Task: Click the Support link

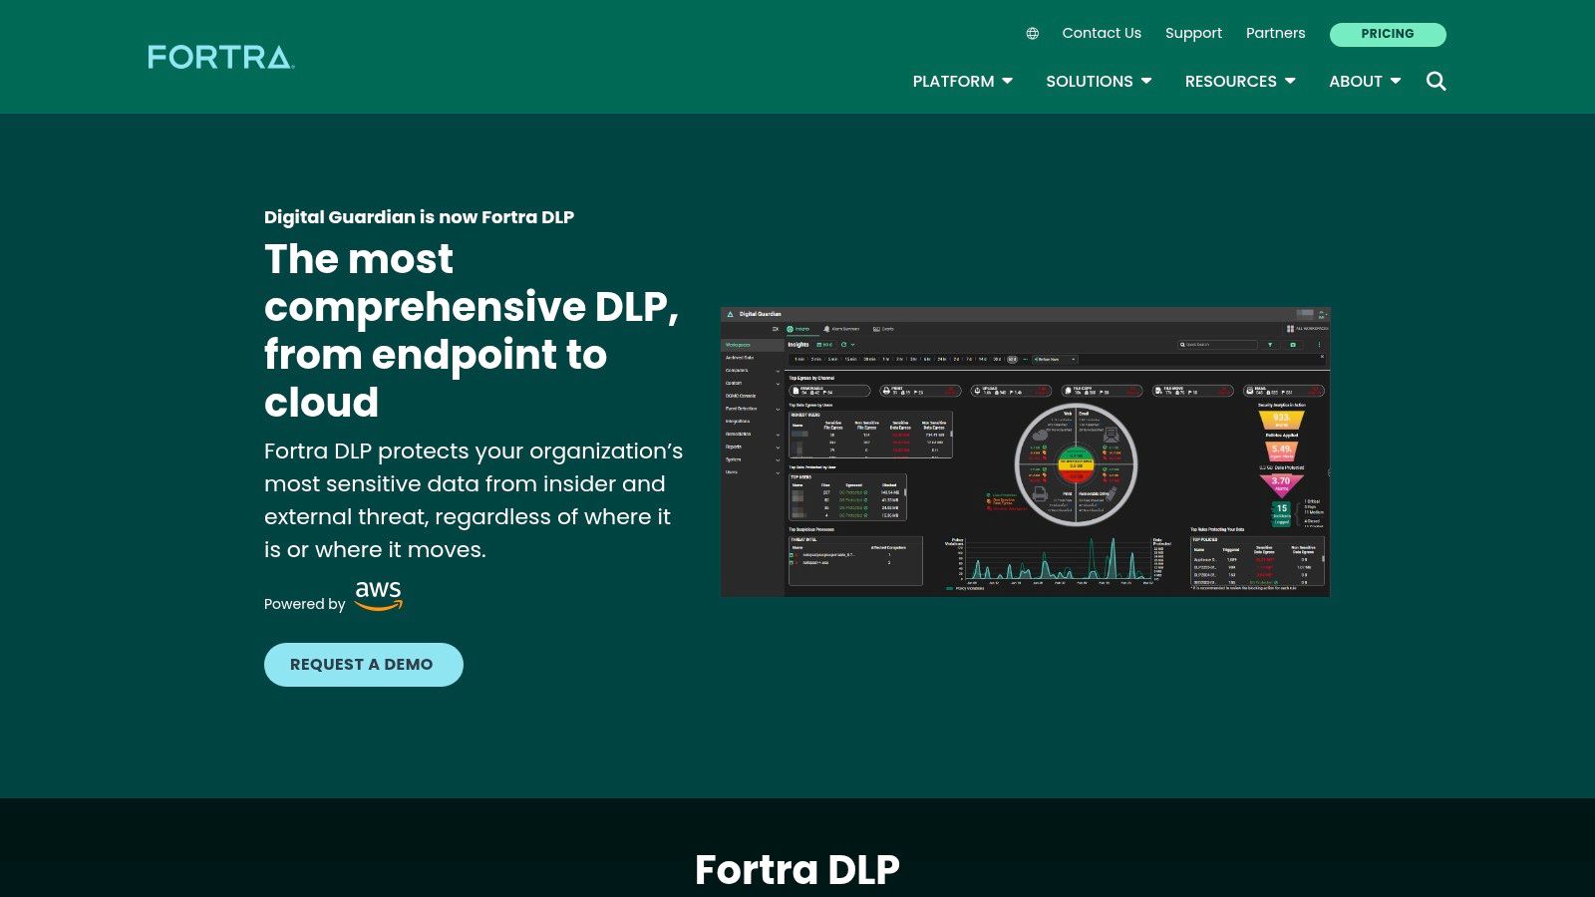Action: [1193, 33]
